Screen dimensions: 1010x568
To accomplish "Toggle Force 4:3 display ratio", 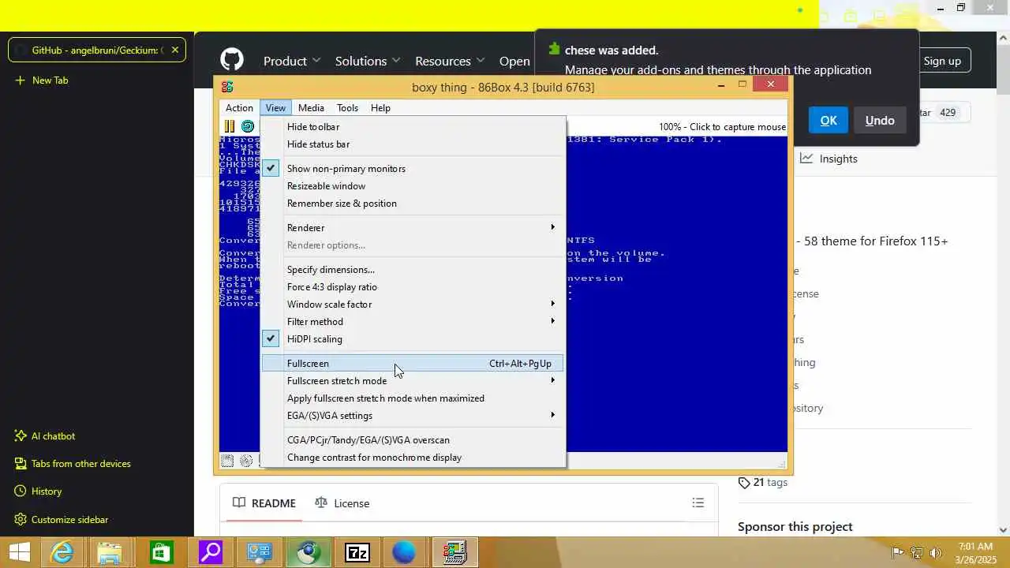I will 413,286.
